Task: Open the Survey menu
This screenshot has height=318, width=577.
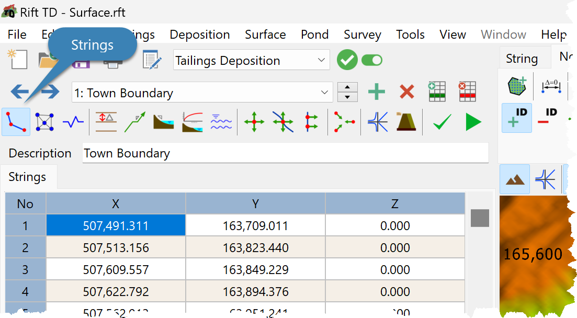Action: pos(363,35)
